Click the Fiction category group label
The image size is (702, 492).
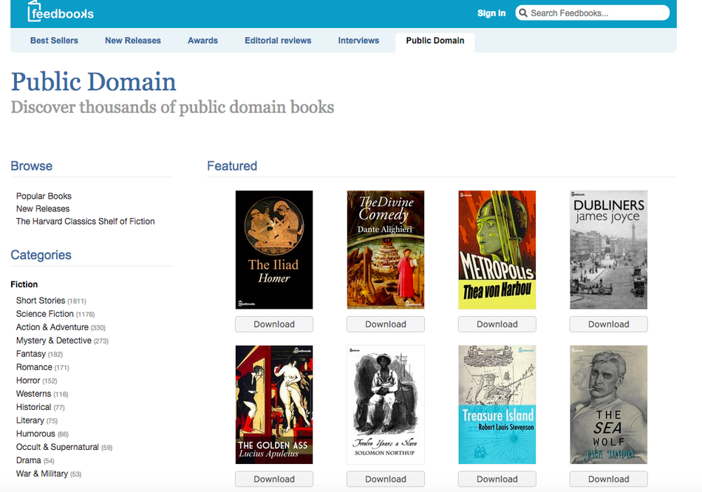[x=24, y=284]
